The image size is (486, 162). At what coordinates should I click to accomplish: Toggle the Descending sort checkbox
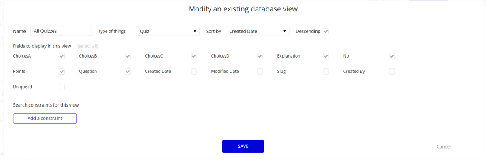pos(326,31)
